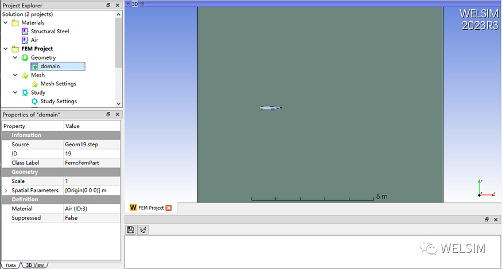Click the tree scrollbar down arrow
502x269 pixels.
pyautogui.click(x=119, y=104)
